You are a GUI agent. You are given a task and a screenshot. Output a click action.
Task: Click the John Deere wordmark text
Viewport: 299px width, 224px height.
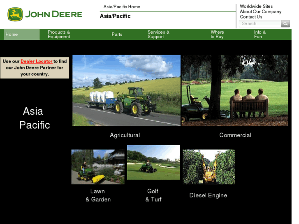tap(54, 14)
